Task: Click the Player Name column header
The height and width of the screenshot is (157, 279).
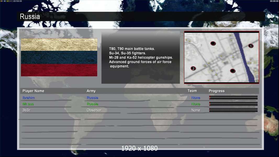Action: click(x=33, y=91)
